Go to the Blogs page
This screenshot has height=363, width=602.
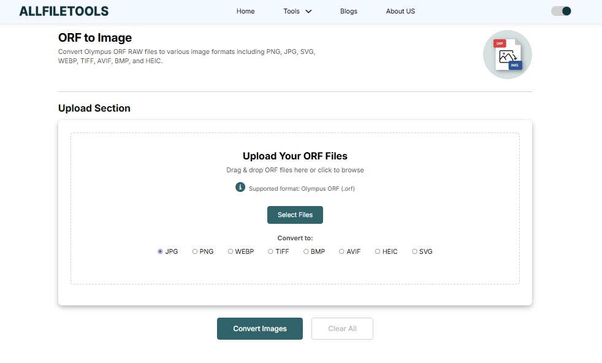point(349,11)
